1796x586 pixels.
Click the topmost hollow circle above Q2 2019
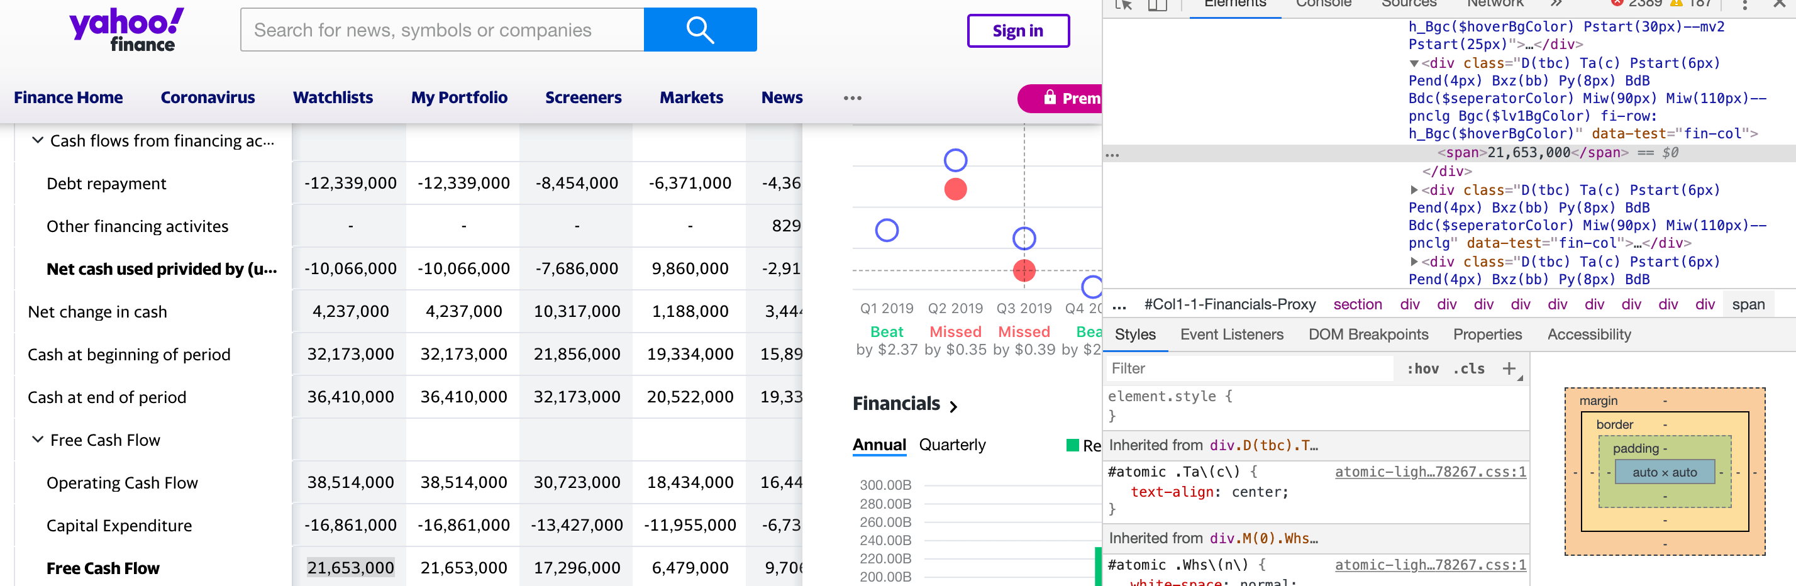point(955,160)
